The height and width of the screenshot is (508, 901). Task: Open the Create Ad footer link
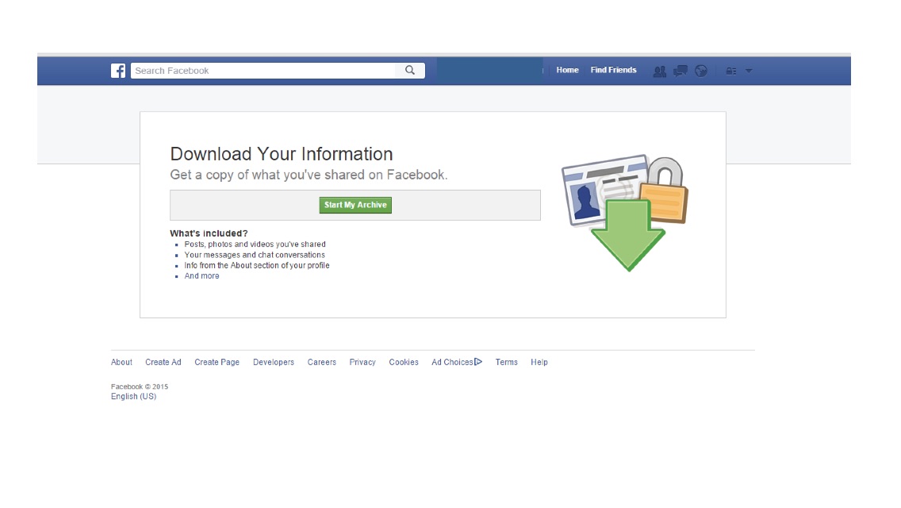click(163, 362)
